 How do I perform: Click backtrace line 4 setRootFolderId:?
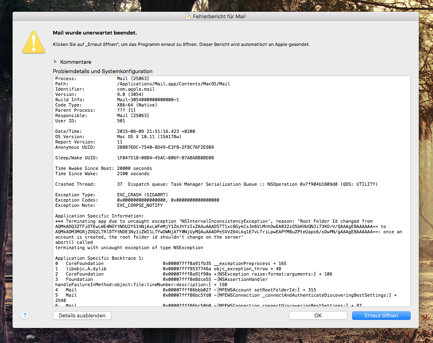[x=186, y=290]
